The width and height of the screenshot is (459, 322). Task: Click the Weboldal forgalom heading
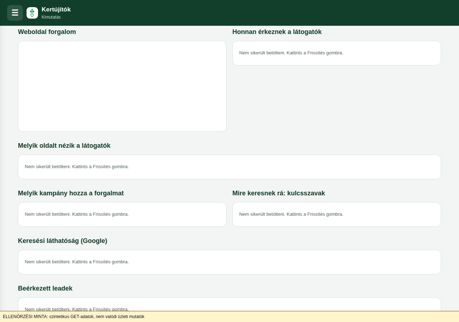(47, 32)
